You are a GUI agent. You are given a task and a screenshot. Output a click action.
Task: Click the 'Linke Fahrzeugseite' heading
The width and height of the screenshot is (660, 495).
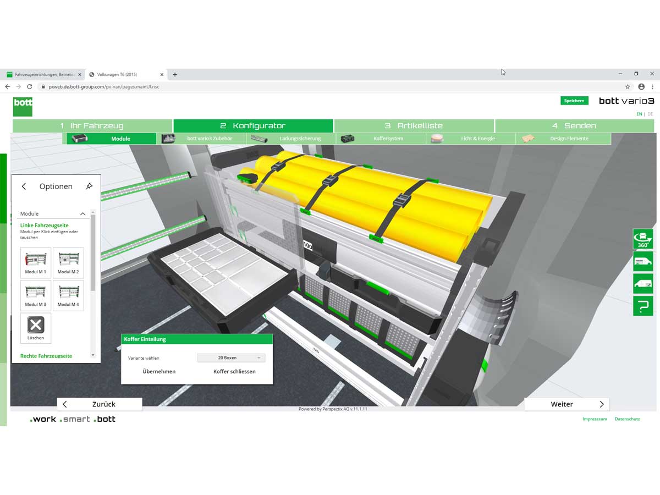point(45,226)
